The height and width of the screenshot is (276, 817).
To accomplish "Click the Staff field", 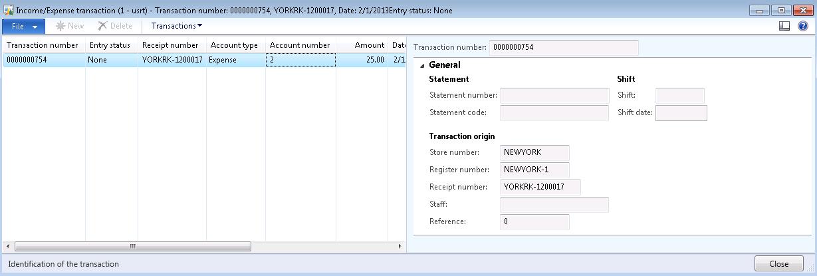I will [554, 205].
